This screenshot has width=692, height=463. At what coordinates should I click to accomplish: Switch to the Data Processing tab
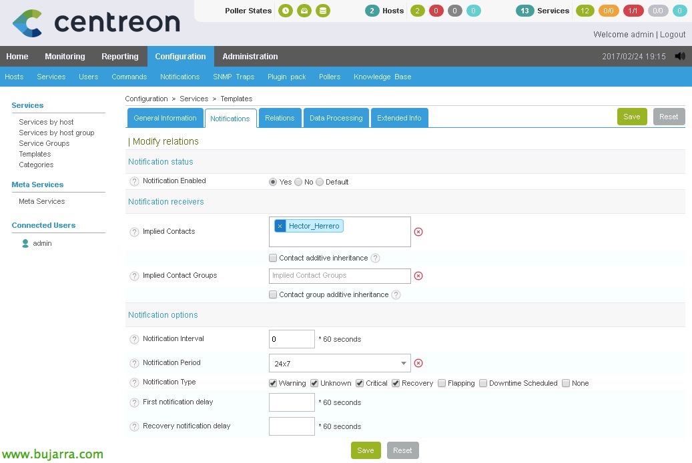click(x=336, y=118)
